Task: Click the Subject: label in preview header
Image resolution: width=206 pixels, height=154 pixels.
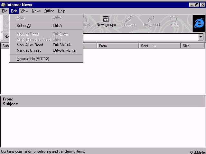Action: [x=10, y=104]
